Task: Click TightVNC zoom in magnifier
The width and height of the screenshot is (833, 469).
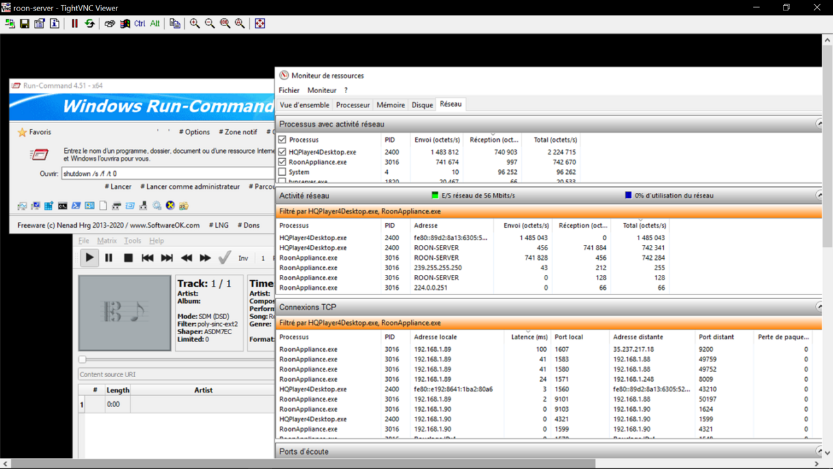Action: pos(195,23)
